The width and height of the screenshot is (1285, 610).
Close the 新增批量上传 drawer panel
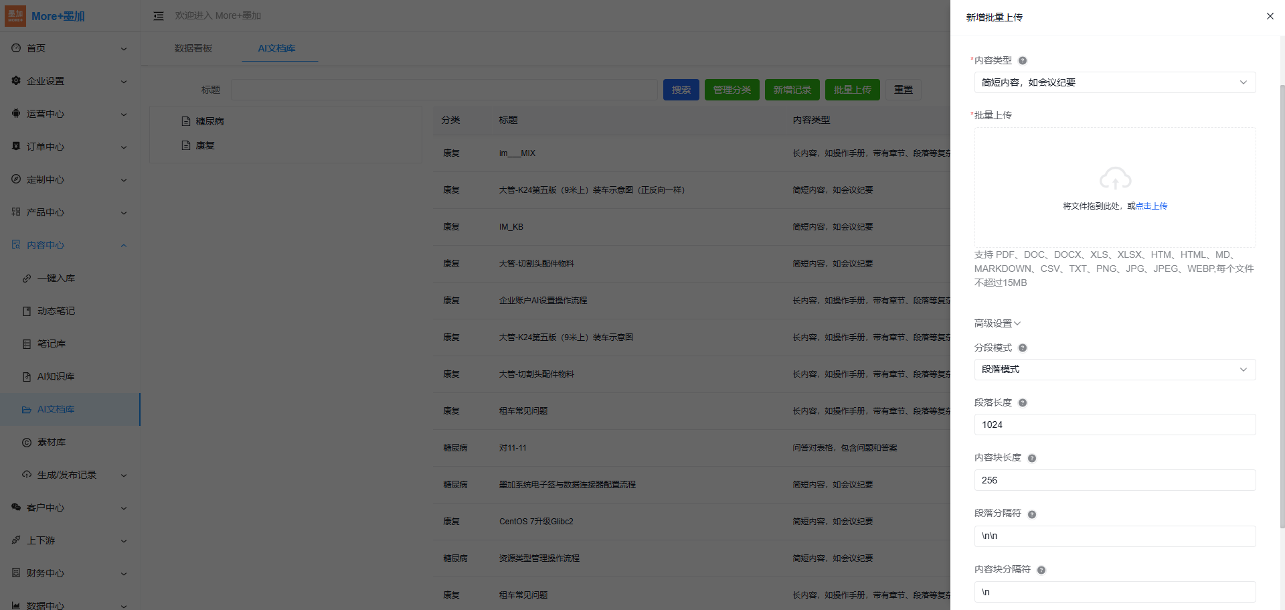(x=1270, y=16)
